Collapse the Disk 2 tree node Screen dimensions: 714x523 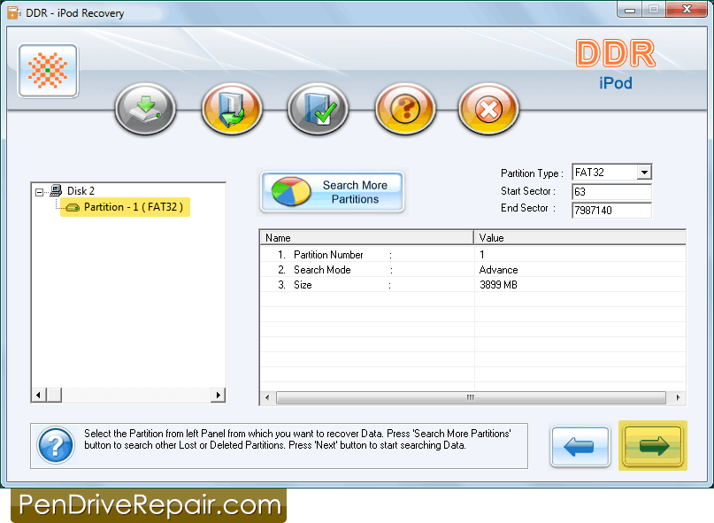(x=40, y=192)
